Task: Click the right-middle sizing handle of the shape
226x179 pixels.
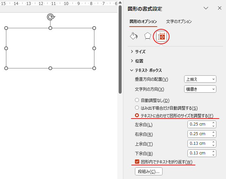Action: (x=94, y=48)
